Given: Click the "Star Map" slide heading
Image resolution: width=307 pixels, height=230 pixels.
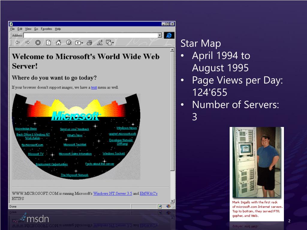Looking at the screenshot, I should [x=201, y=43].
